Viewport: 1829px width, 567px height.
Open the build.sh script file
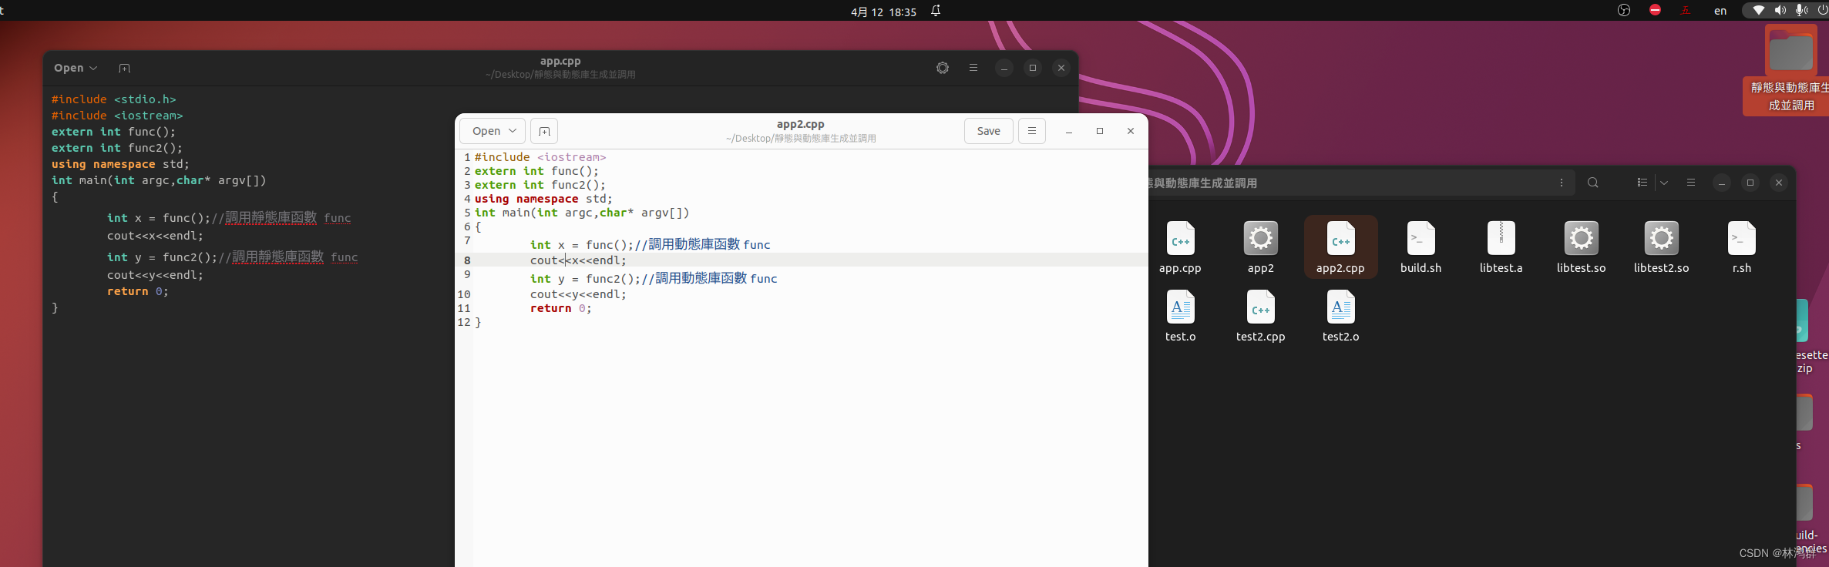(1421, 247)
